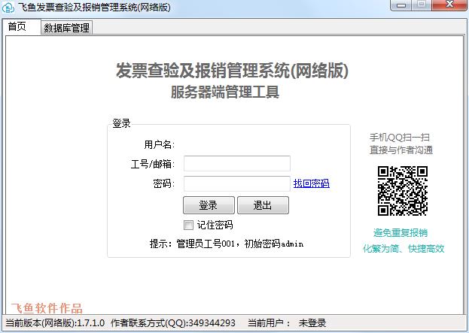Enable the 记住密码 checkbox
The width and height of the screenshot is (469, 333).
188,225
